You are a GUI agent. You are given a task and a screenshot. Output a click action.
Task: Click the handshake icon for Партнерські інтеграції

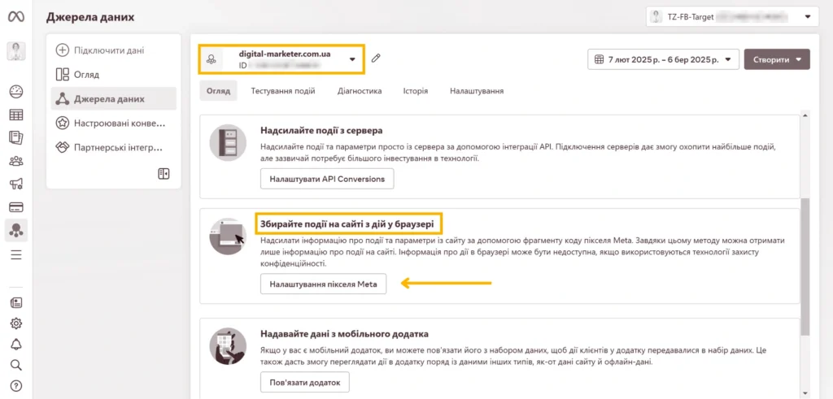point(63,147)
